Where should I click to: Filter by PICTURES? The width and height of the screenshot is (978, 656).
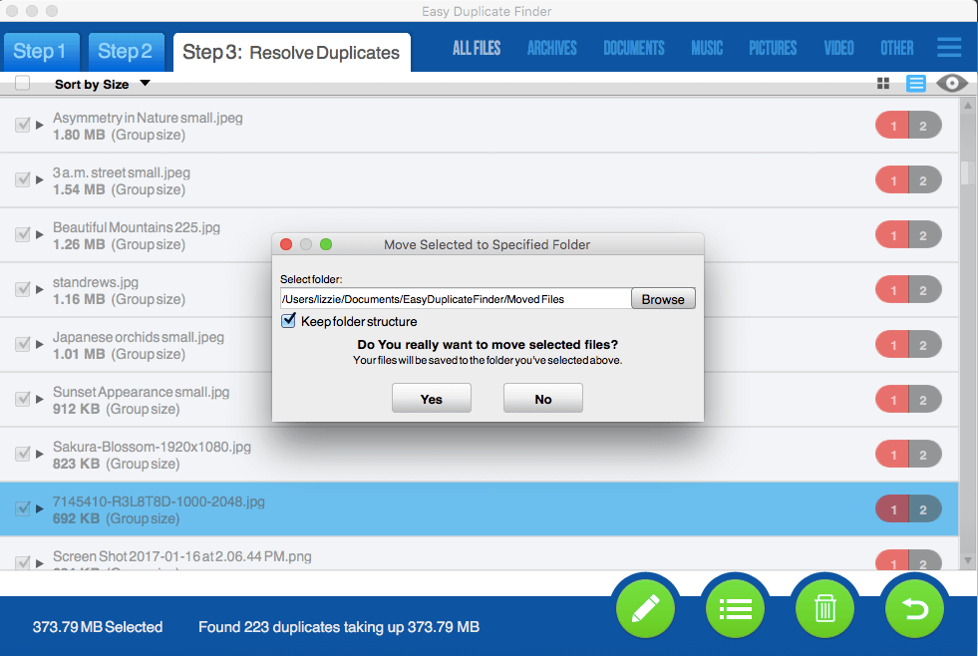point(773,48)
